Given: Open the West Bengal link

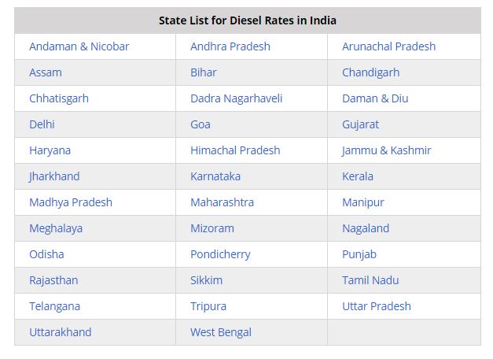Looking at the screenshot, I should click(220, 332).
